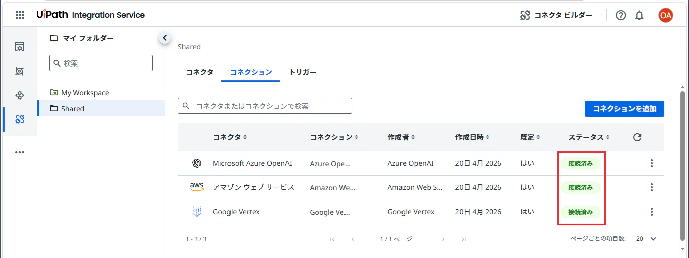Open the sidebar ellipsis more menu
Viewport: 689px width, 258px height.
point(20,152)
